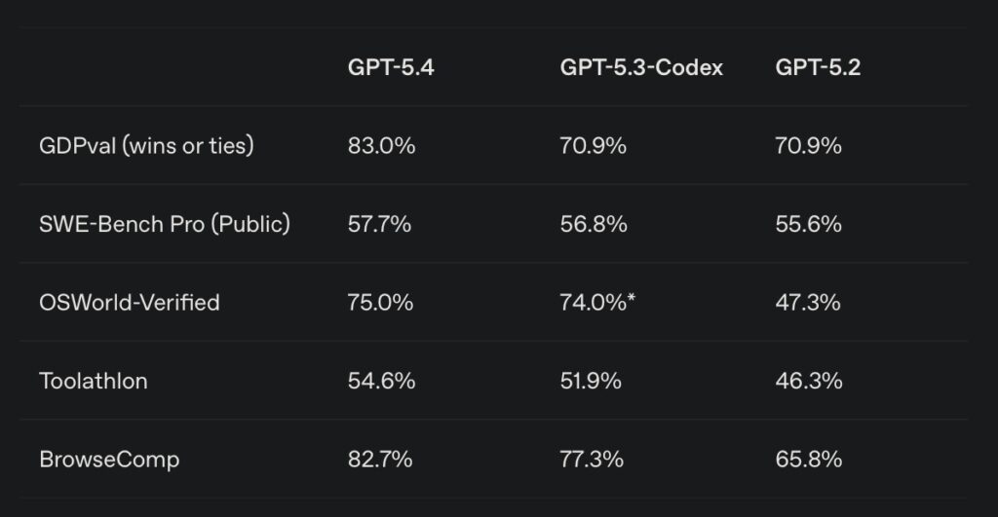Screen dimensions: 998x517
Task: Select the 47.3% OSWorld-Verified score
Action: 808,303
